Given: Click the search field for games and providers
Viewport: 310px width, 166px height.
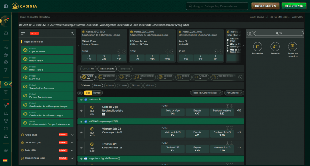Looking at the screenshot, I should coord(217,6).
